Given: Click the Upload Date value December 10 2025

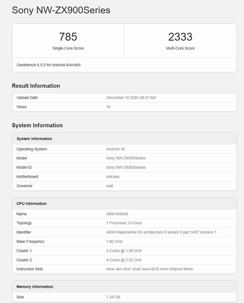Looking at the screenshot, I should click(131, 98).
